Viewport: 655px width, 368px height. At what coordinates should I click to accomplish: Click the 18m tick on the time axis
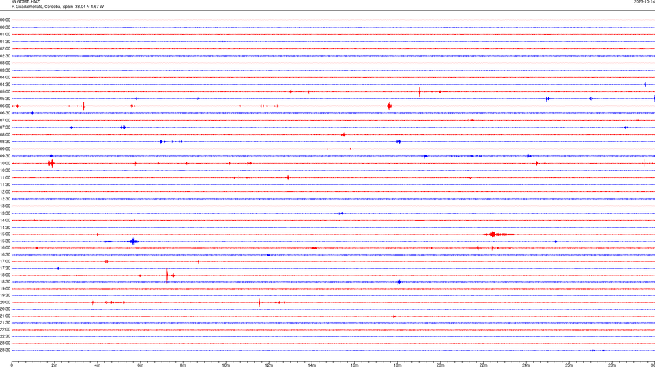point(397,365)
